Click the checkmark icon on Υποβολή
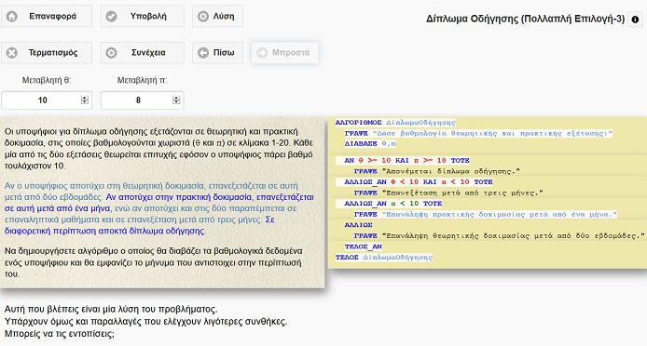The image size is (647, 346). coord(112,17)
